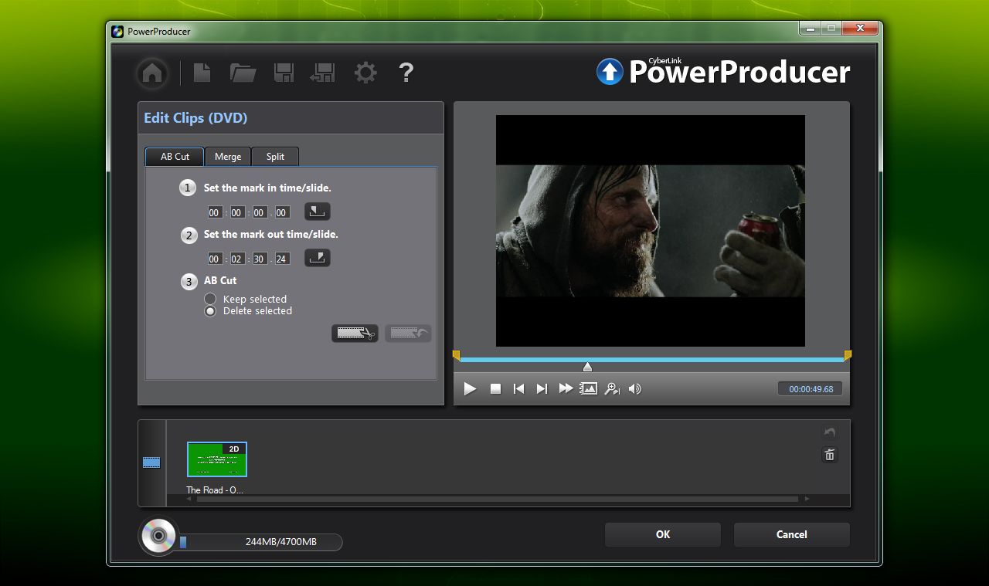This screenshot has width=989, height=586.
Task: Click the PowerProducer title bar icon
Action: point(117,32)
